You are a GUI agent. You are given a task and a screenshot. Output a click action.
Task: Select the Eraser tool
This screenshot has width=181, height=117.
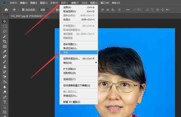point(5,77)
